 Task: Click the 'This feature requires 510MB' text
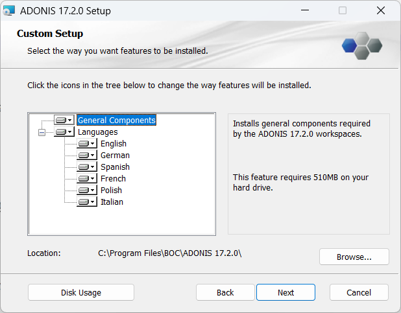pos(301,183)
